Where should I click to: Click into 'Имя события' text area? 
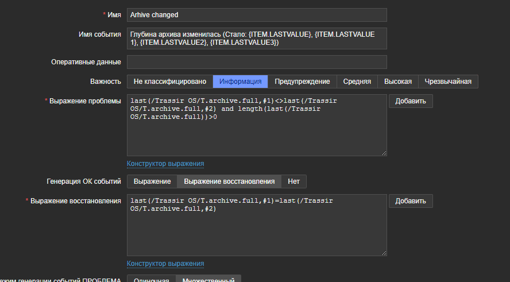(x=256, y=38)
